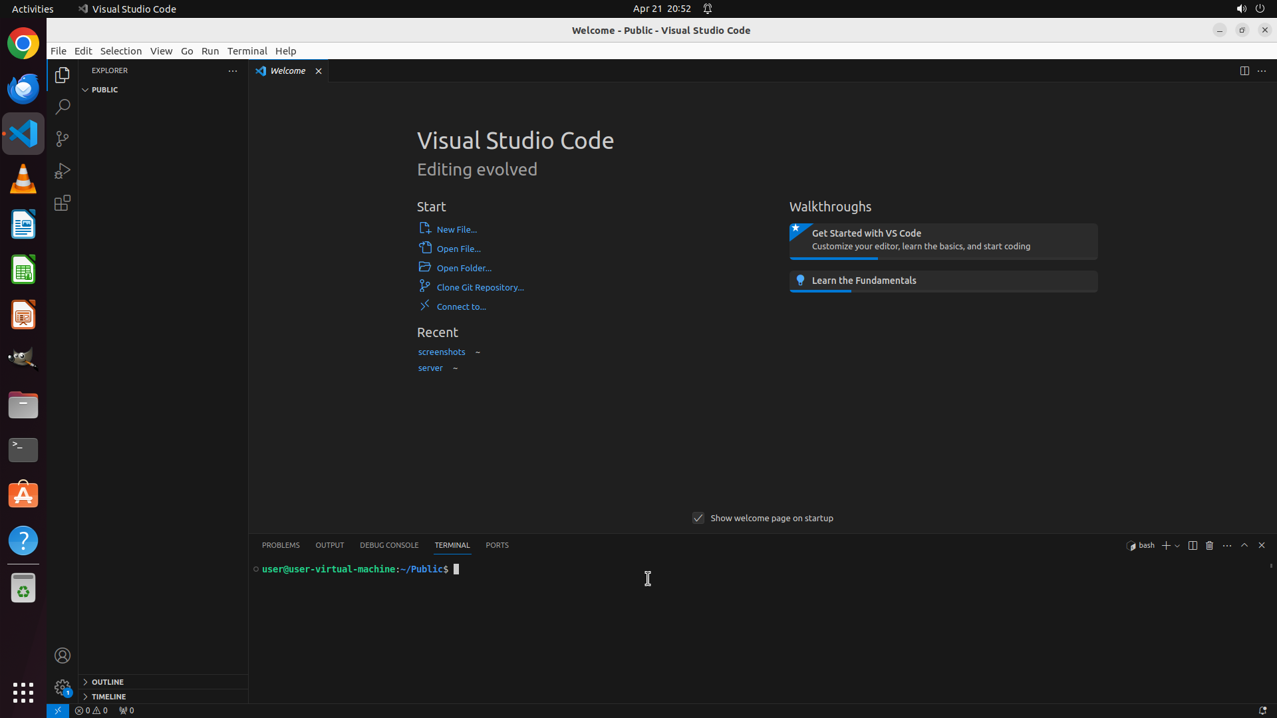Open the launch profile dropdown next to plus
1277x718 pixels.
tap(1177, 546)
